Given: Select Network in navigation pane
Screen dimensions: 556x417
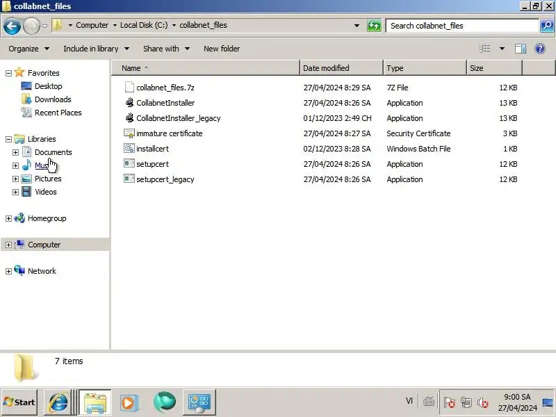Looking at the screenshot, I should (42, 271).
